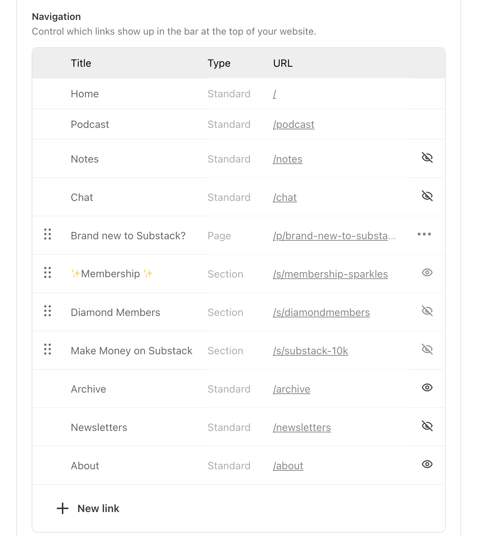Select the Title column header
The width and height of the screenshot is (481, 536).
[x=81, y=63]
